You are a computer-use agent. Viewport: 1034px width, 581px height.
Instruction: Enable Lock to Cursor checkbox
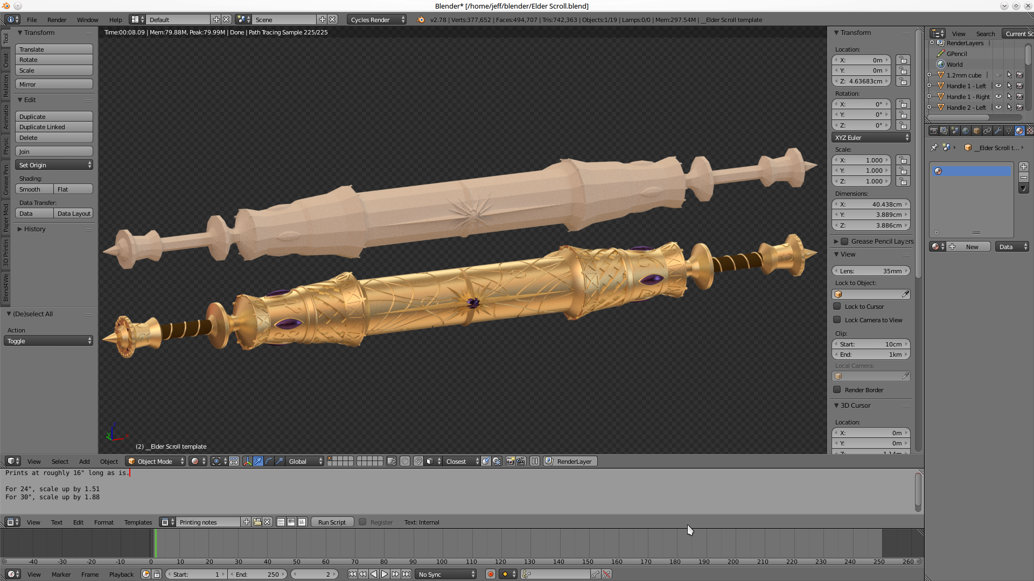tap(837, 306)
